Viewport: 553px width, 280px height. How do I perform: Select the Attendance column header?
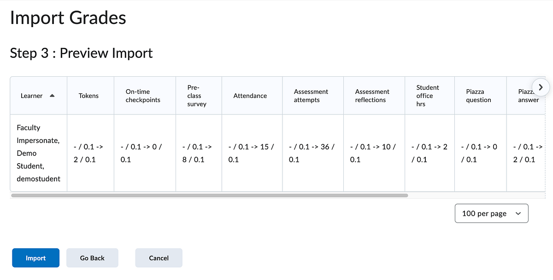pyautogui.click(x=250, y=96)
